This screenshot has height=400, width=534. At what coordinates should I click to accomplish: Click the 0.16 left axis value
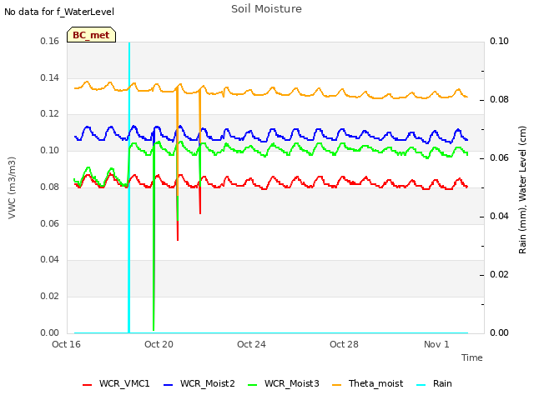[x=49, y=41]
